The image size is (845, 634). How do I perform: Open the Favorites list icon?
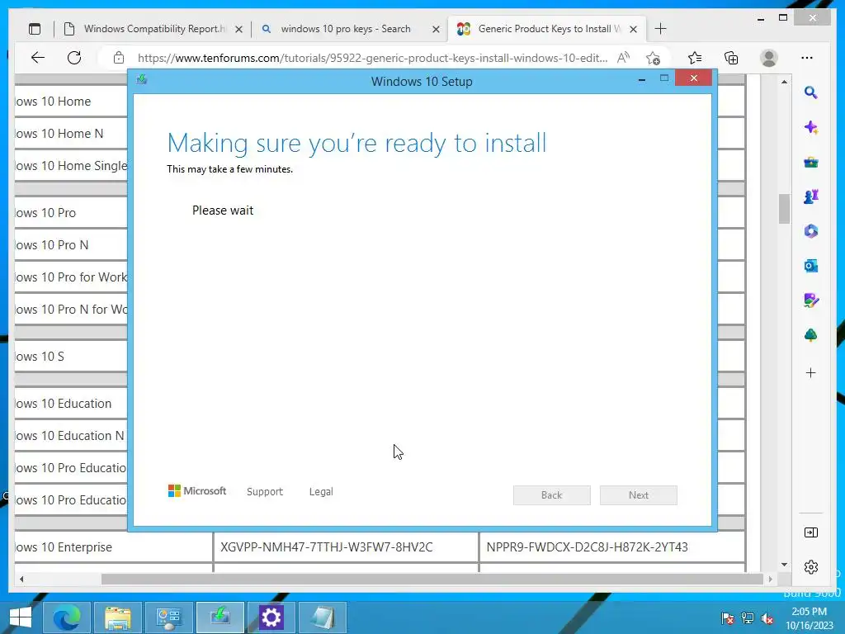point(695,58)
